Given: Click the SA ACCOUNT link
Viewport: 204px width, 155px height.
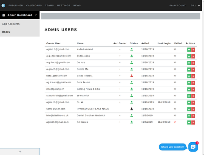Looking at the screenshot, I should point(177,6).
